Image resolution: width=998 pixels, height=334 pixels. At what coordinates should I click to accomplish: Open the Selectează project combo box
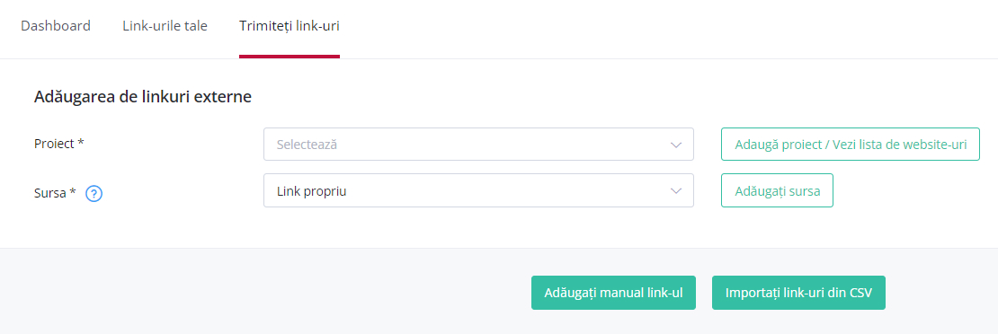point(478,145)
